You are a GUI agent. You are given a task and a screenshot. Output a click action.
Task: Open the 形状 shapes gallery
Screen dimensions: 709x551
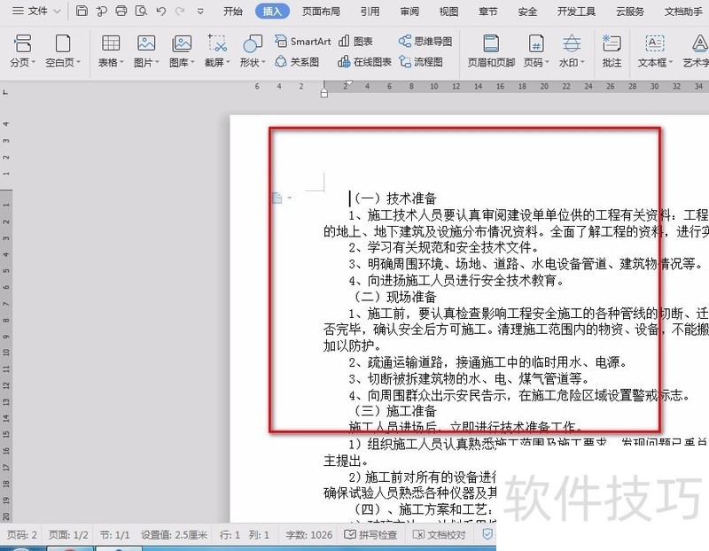[x=253, y=51]
